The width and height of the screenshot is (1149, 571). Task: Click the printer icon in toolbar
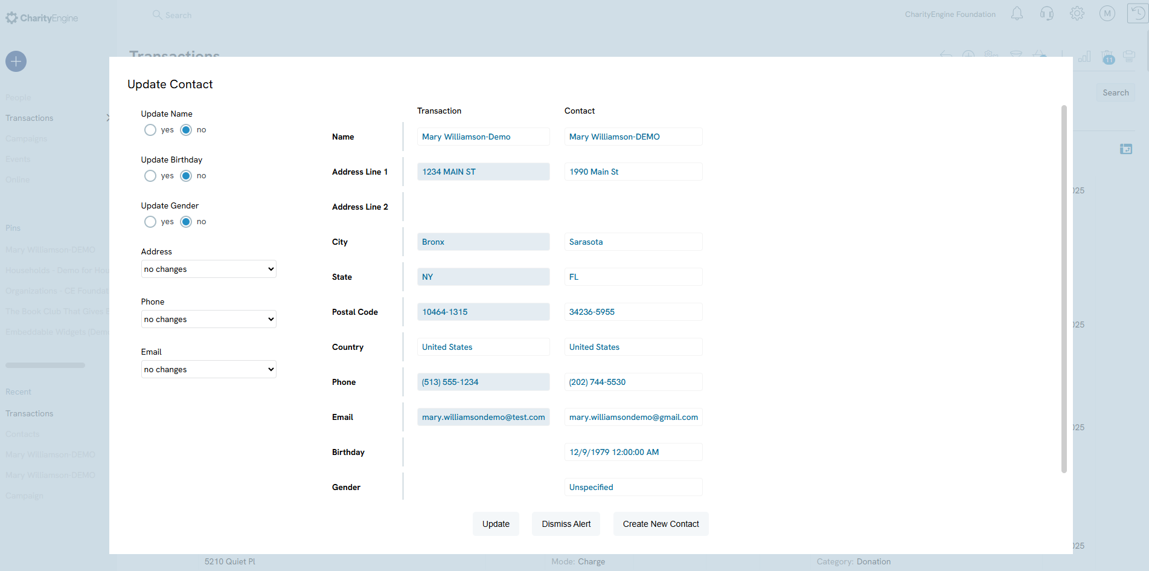(1129, 57)
